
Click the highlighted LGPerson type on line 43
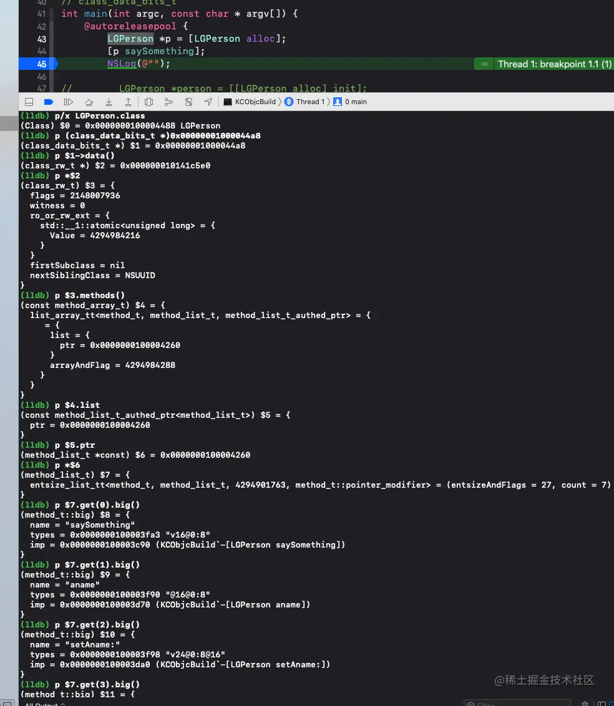tap(130, 39)
